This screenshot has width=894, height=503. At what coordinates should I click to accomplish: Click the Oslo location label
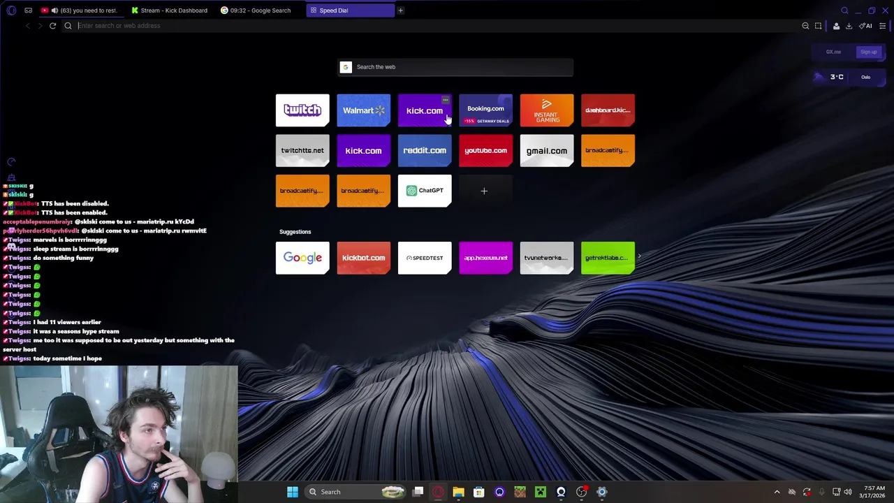865,77
